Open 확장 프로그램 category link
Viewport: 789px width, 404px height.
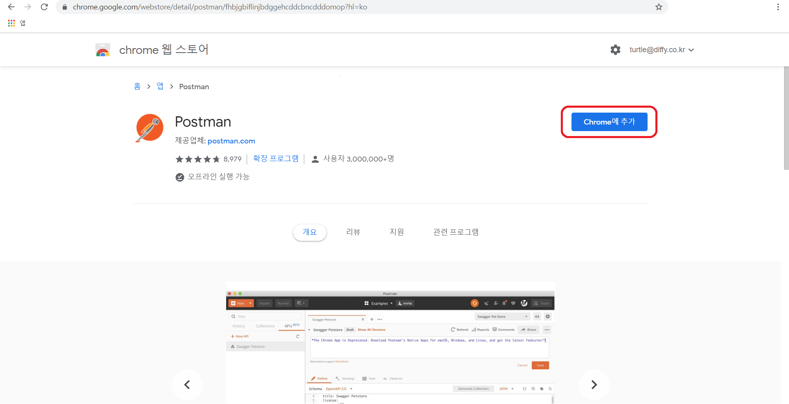(x=276, y=159)
